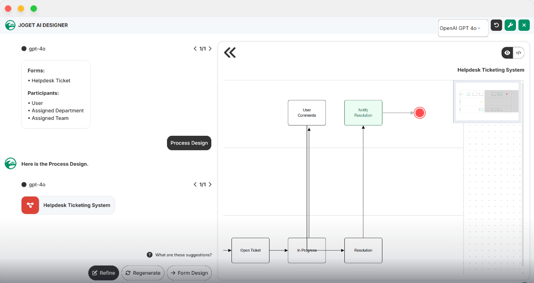Viewport: 534px width, 283px height.
Task: Open the OpenAI GPT 4o model dropdown
Action: point(462,28)
